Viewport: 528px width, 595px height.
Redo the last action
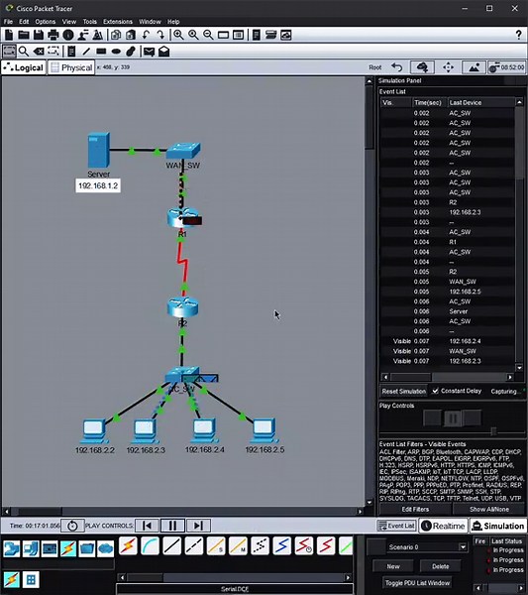[x=160, y=35]
